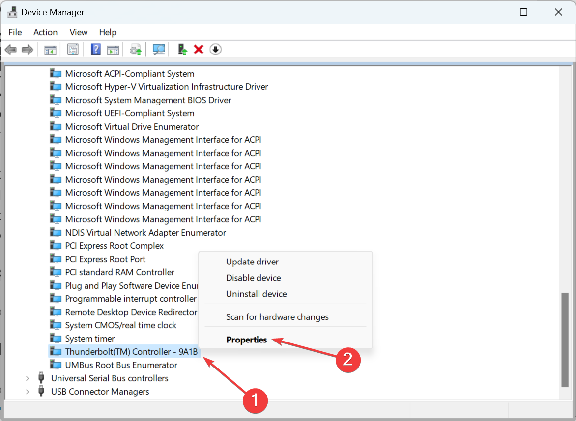The image size is (576, 421).
Task: Click the USB Connector Managers plug icon
Action: pyautogui.click(x=41, y=391)
